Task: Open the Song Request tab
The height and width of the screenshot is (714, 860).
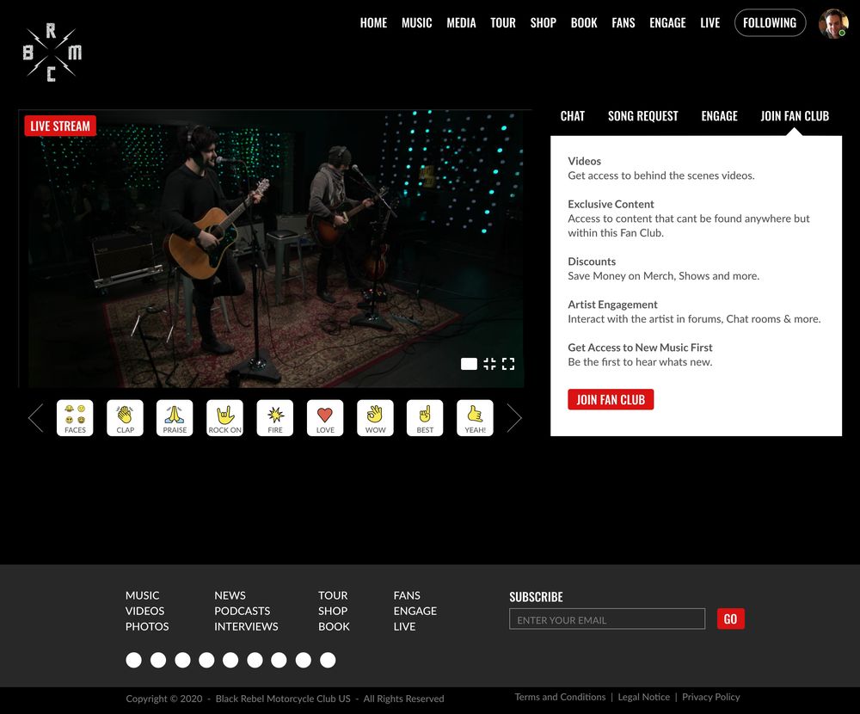Action: pyautogui.click(x=642, y=116)
